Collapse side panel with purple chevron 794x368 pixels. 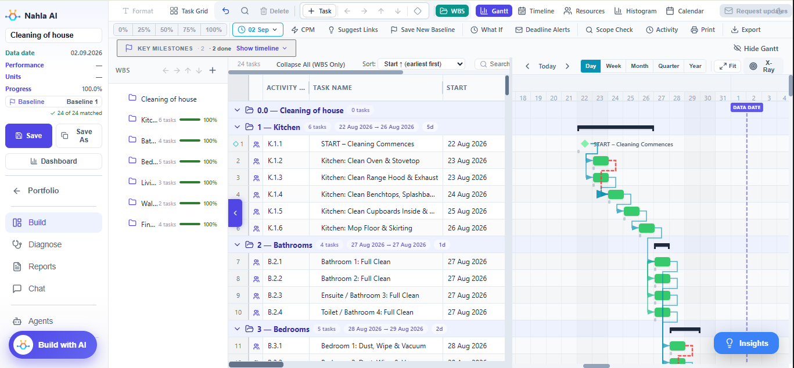[x=235, y=213]
